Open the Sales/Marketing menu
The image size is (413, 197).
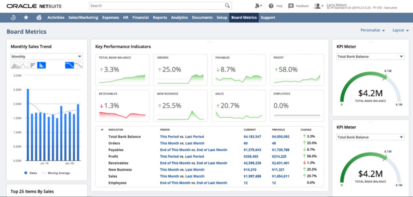click(83, 17)
